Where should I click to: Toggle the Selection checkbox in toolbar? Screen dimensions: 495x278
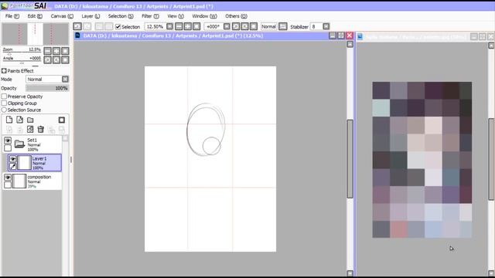[x=118, y=27]
